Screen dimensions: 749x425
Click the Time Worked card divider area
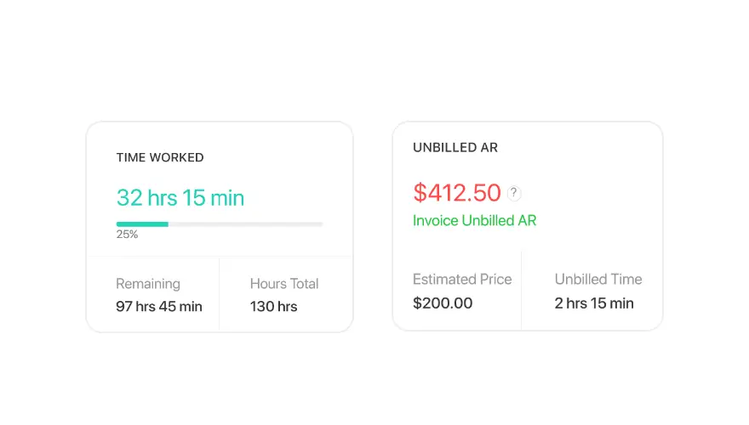[x=220, y=257]
